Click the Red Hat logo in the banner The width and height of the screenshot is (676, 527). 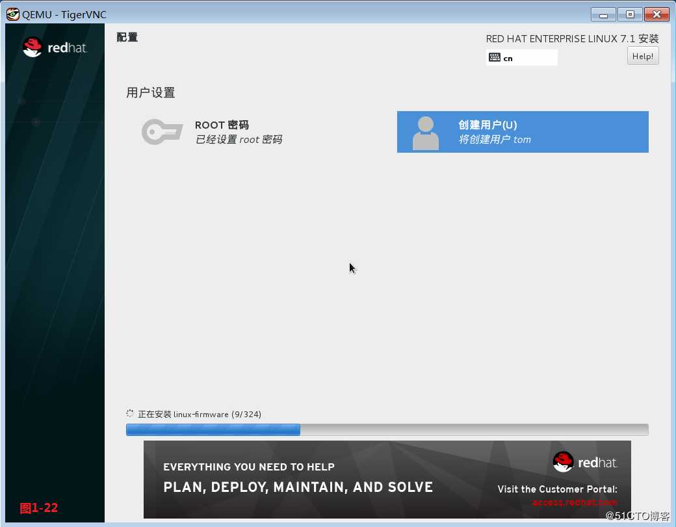click(585, 462)
